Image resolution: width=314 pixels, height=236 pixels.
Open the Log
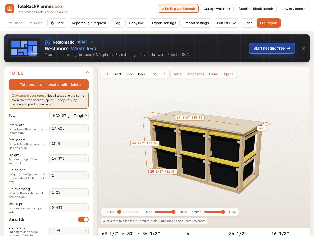(x=117, y=23)
